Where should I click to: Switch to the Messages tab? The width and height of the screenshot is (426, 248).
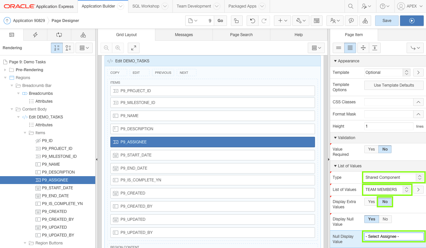[x=184, y=35]
